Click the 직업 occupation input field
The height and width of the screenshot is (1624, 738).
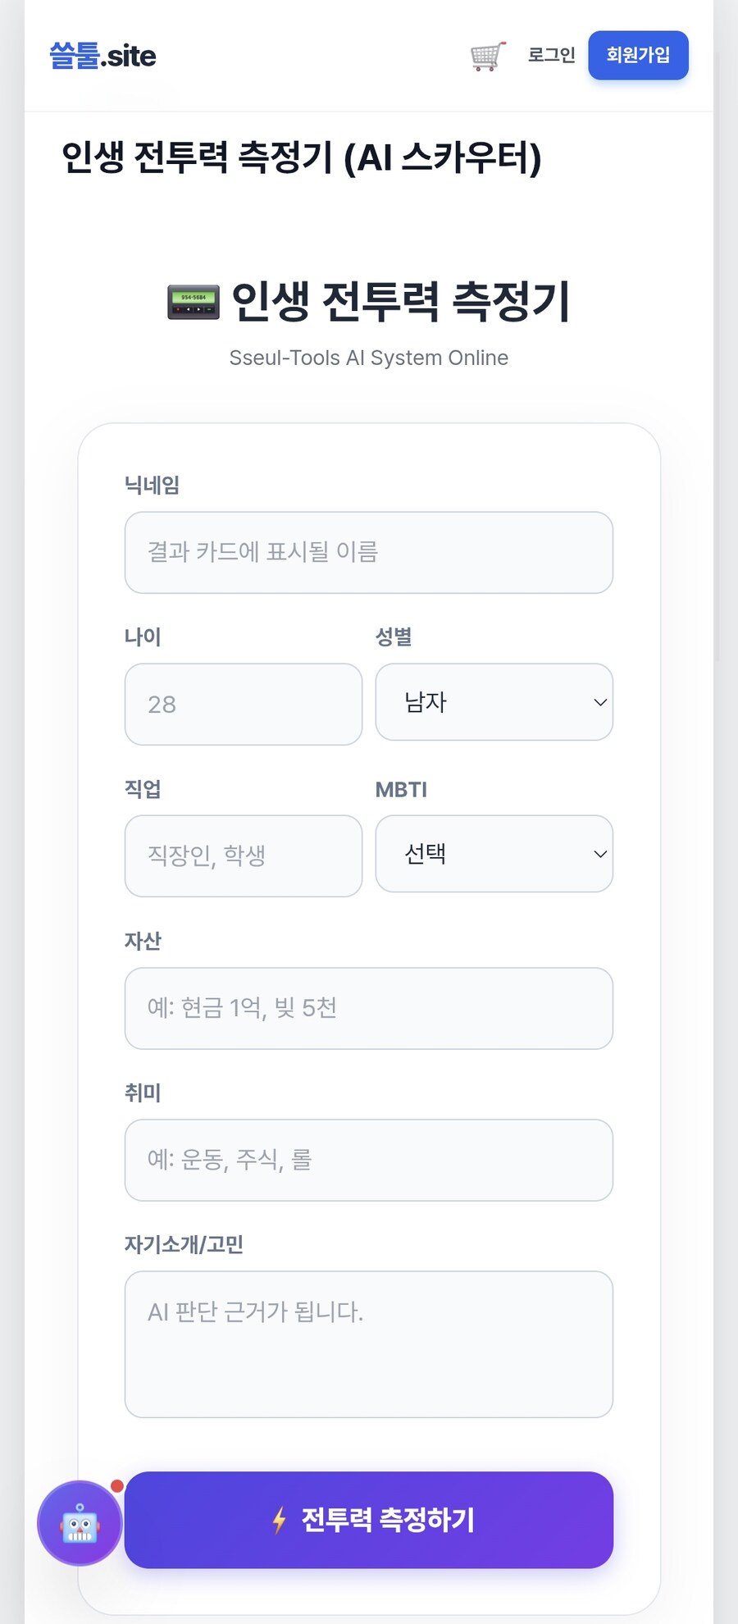pos(243,855)
